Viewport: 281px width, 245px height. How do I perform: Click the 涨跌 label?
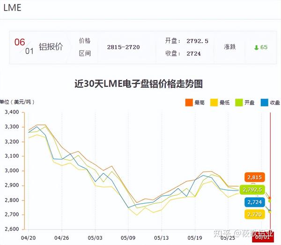[x=230, y=47]
